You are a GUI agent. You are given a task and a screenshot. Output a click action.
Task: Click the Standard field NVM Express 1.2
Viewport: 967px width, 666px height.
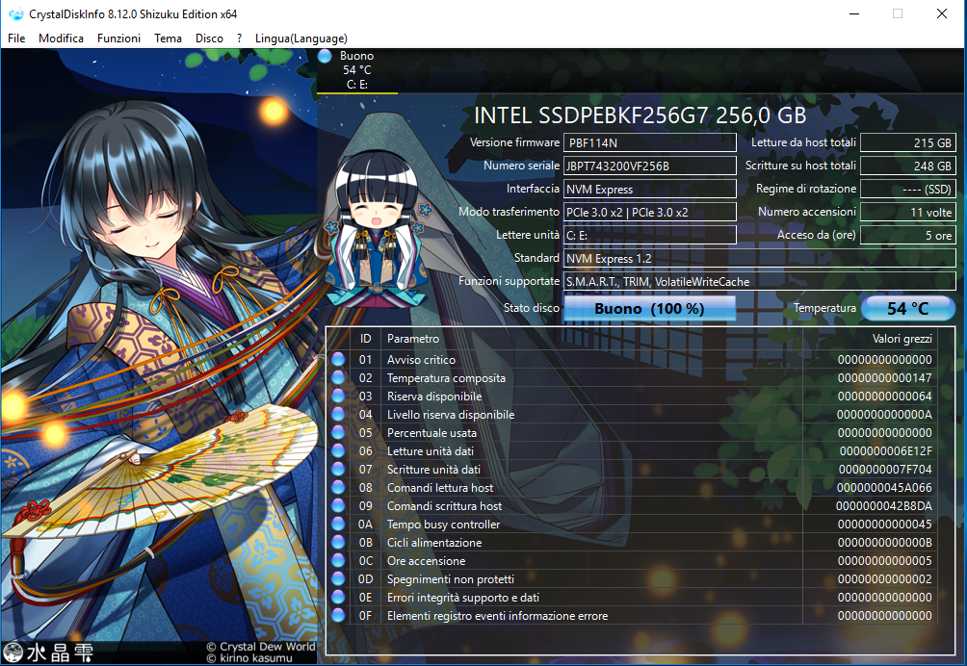[760, 258]
